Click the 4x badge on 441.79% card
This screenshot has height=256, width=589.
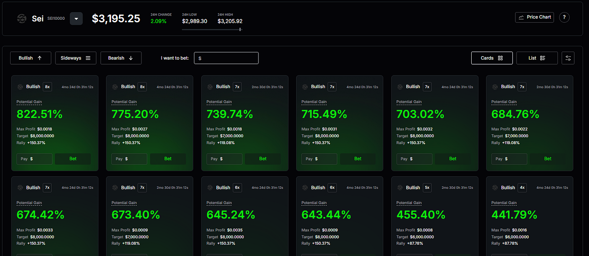(x=522, y=188)
